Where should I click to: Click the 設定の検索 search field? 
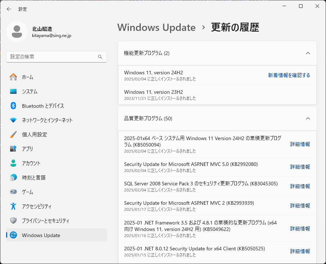pos(52,57)
